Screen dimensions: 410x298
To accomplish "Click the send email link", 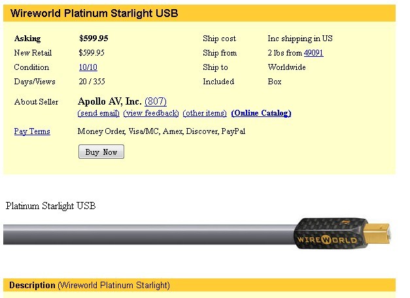I will click(x=99, y=113).
